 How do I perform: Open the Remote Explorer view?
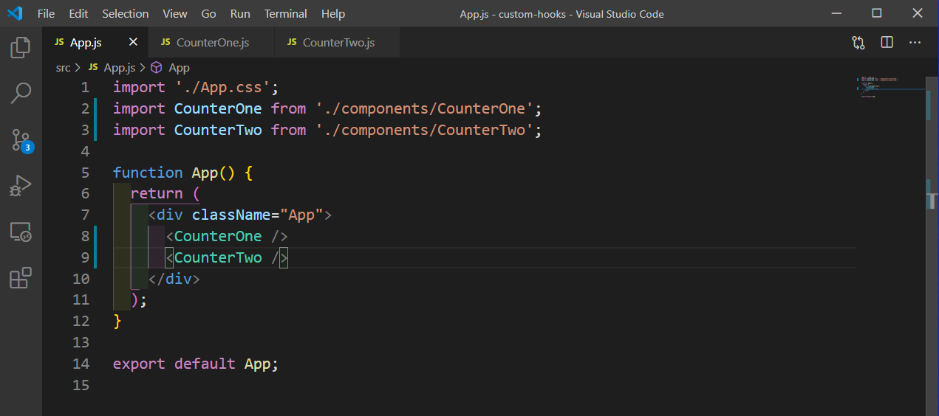[21, 232]
